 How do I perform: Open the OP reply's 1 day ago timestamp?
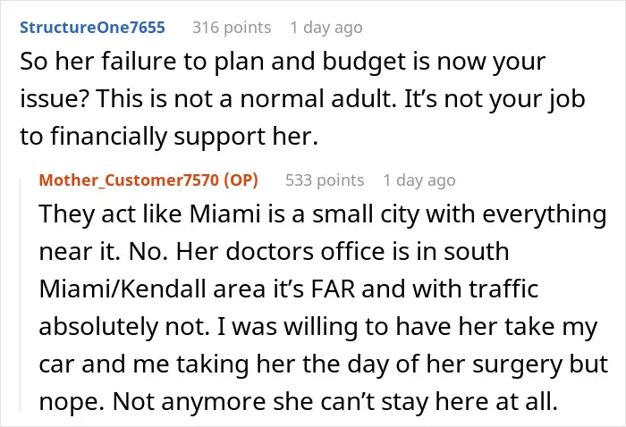tap(419, 180)
